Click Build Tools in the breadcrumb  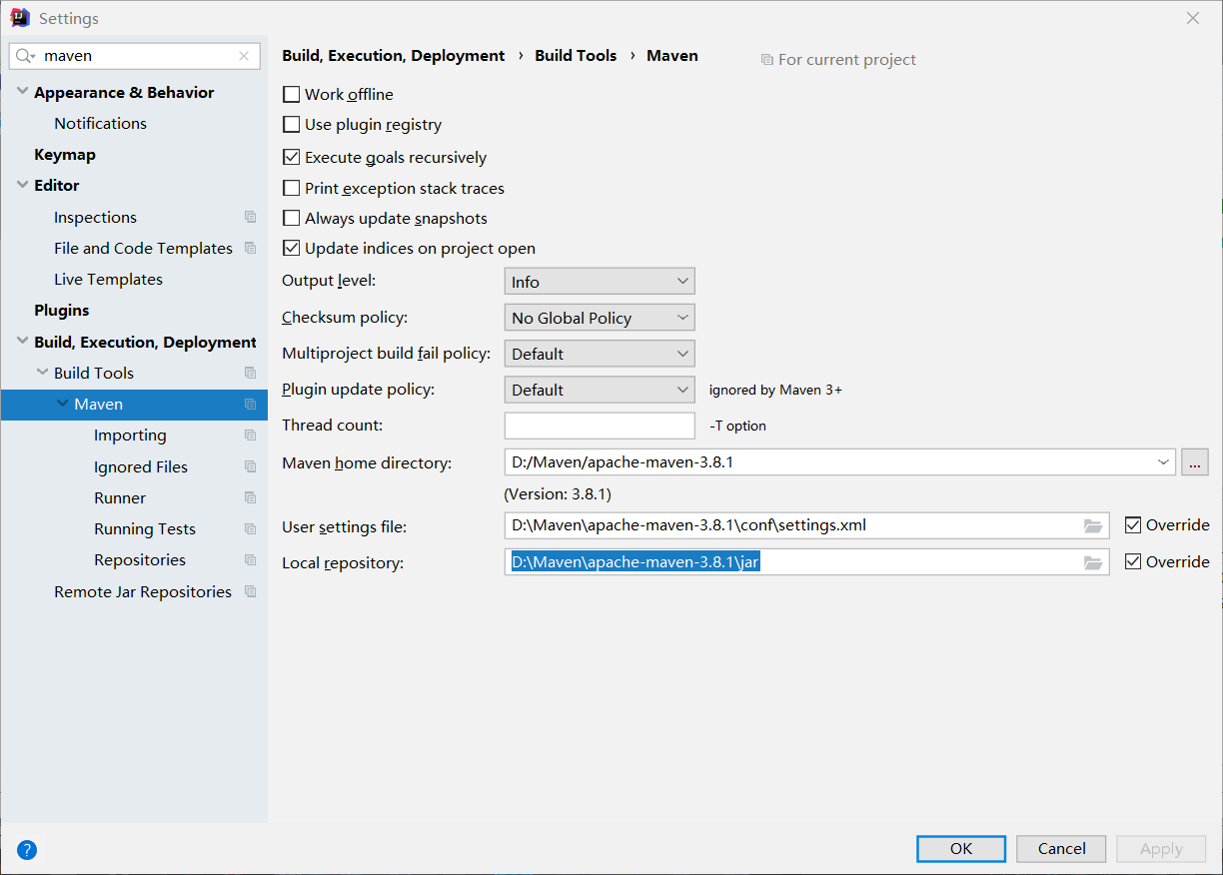tap(576, 56)
